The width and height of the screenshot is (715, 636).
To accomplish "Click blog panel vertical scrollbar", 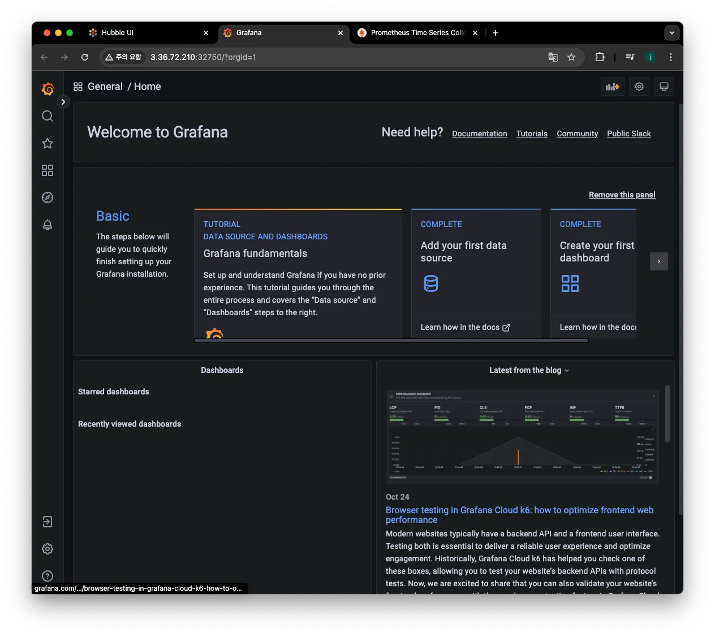I will point(667,414).
